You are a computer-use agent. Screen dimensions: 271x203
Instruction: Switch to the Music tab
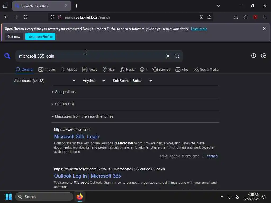(127, 70)
